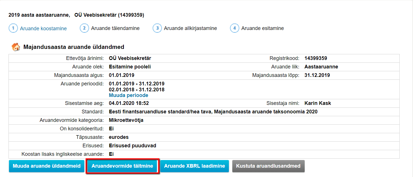Click entry time 04.01.2020 18:52
This screenshot has height=177, width=413.
coord(129,103)
